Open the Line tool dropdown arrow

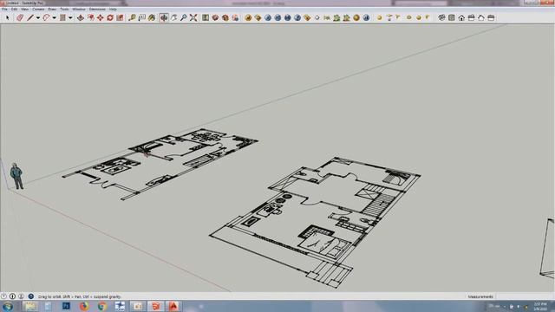click(x=38, y=17)
